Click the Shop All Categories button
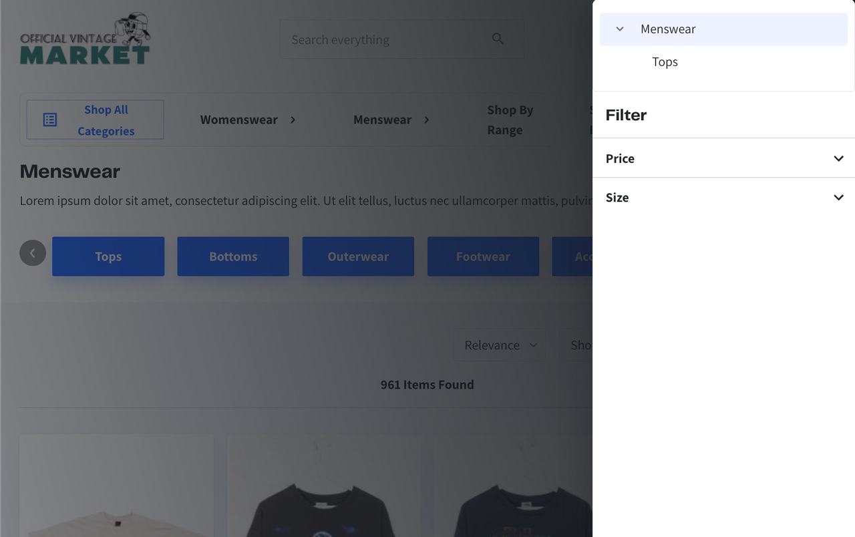 point(95,120)
